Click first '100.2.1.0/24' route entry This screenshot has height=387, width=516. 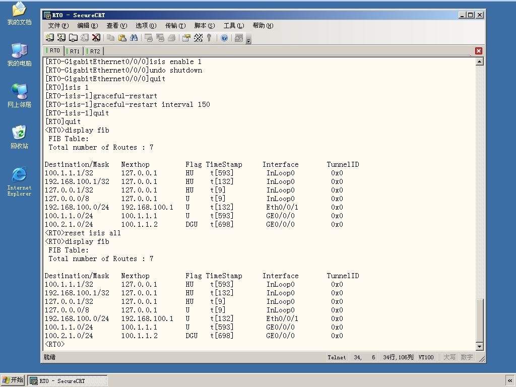click(69, 224)
